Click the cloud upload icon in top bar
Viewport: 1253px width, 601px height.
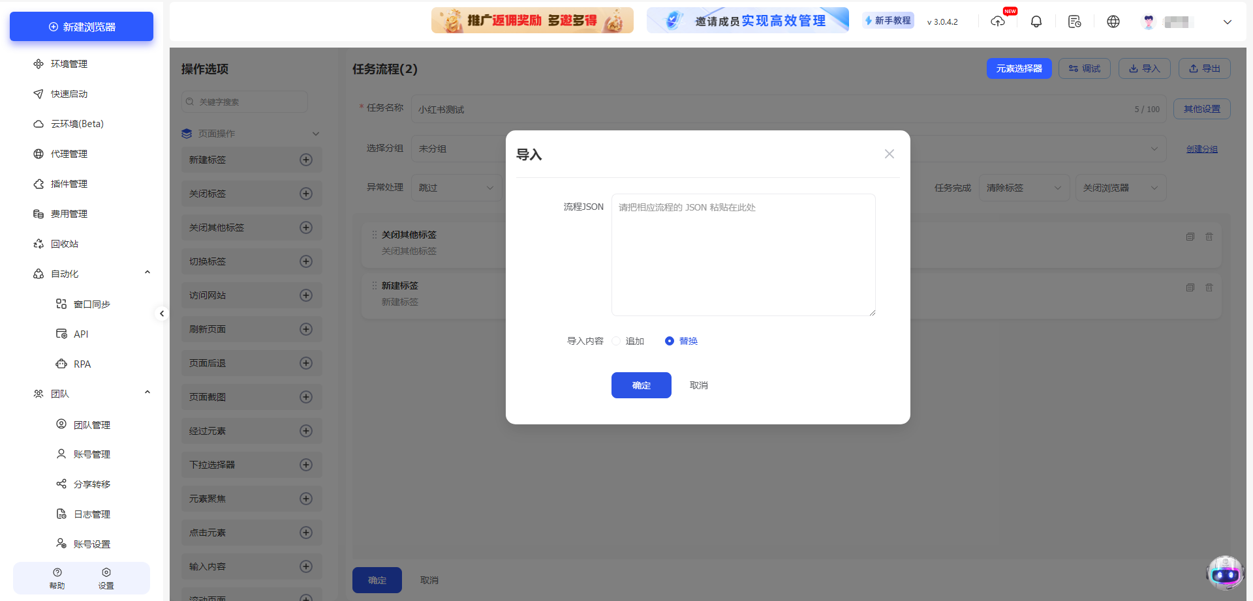[x=997, y=22]
